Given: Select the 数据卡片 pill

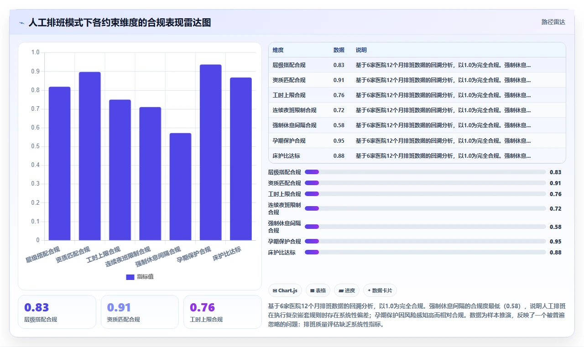Looking at the screenshot, I should tap(380, 290).
